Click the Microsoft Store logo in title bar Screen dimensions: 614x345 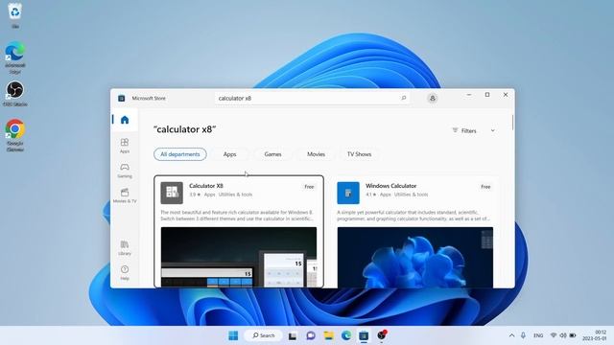pos(122,98)
